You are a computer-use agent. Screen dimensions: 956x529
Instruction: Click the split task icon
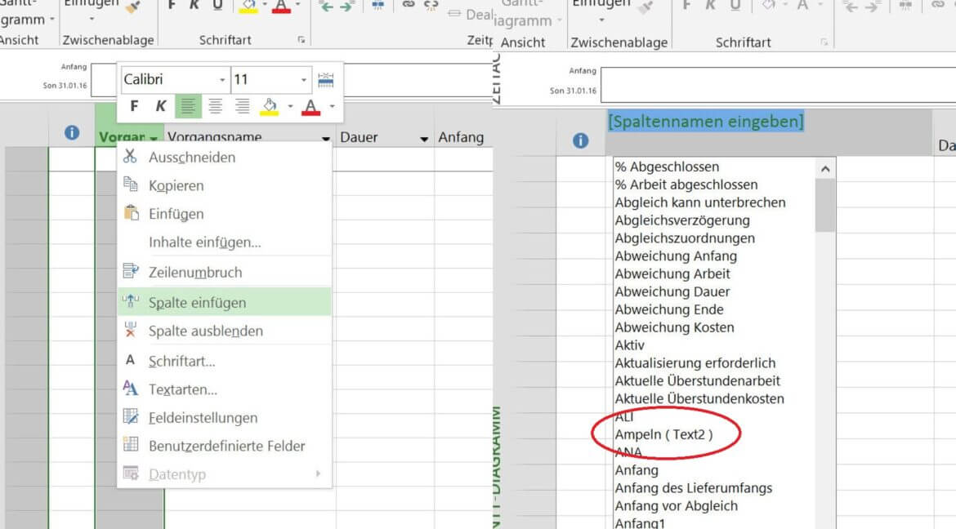[x=377, y=7]
